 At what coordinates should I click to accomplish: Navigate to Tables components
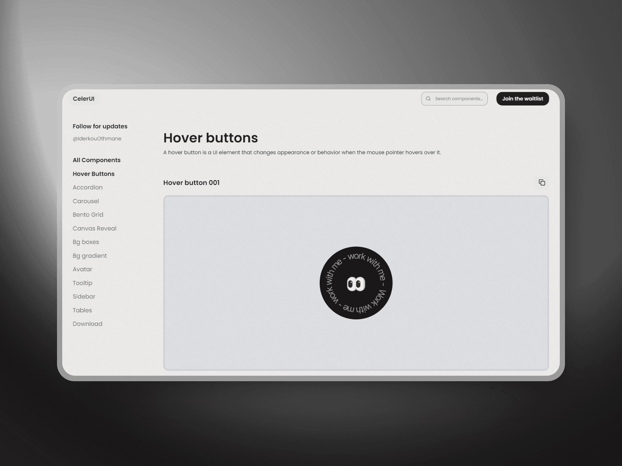tap(82, 310)
